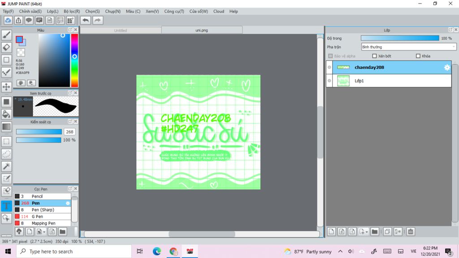The width and height of the screenshot is (459, 258).
Task: Click the color palette icon in Màu panel
Action: (x=21, y=83)
